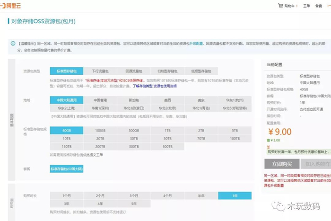
Task: Click the 支付后立即开通 value text
Action: [311, 109]
